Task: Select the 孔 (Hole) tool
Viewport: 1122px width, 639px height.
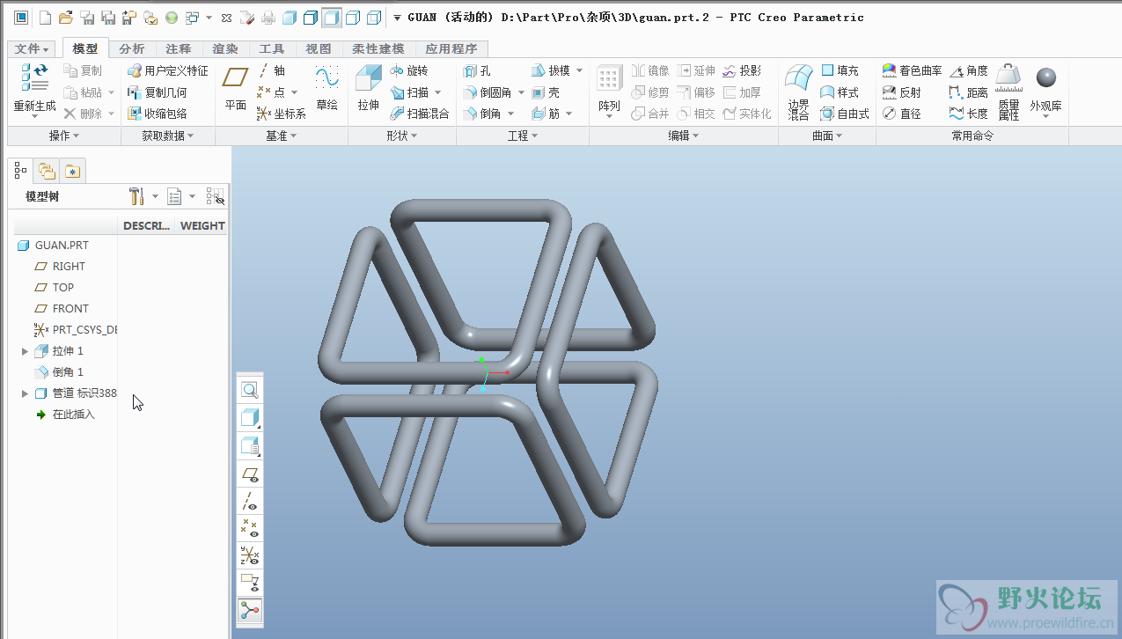Action: click(477, 70)
